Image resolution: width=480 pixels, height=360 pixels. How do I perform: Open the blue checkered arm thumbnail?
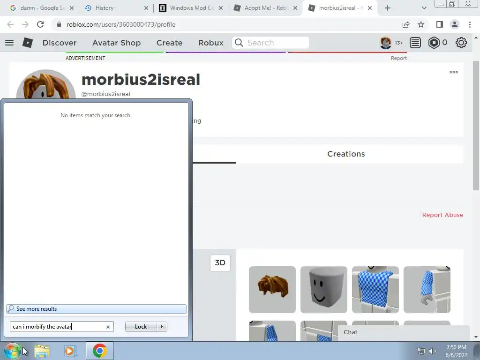(427, 290)
